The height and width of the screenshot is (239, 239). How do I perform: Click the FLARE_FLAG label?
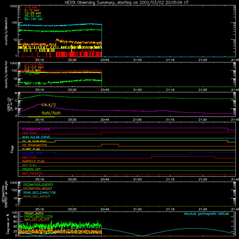click(31, 149)
